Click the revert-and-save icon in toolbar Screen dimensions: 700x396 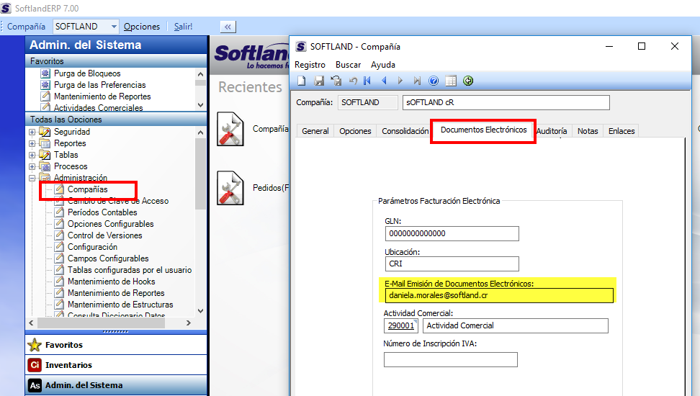[336, 81]
